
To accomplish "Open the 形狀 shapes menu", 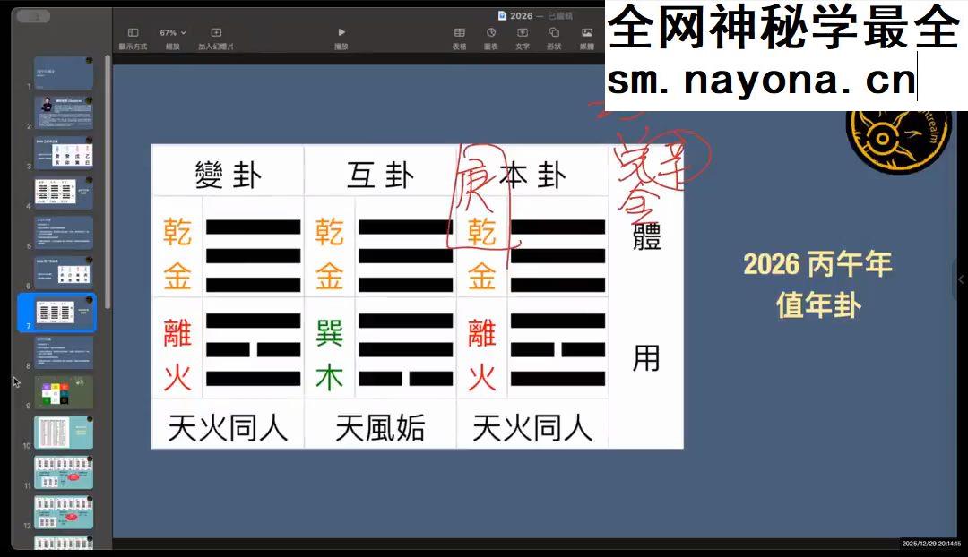I will (554, 33).
